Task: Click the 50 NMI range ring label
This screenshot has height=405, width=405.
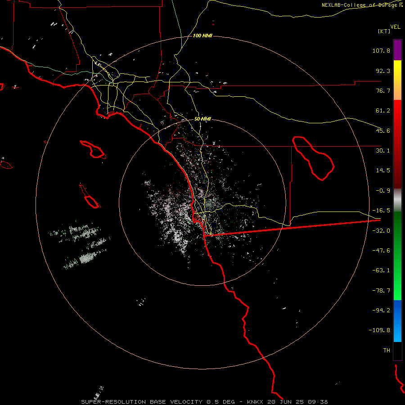Action: [202, 119]
